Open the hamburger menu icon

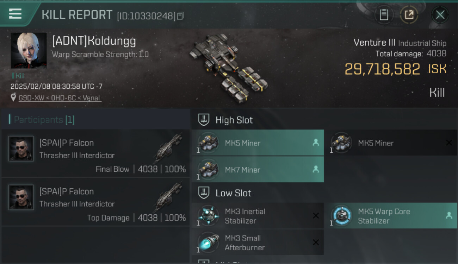coord(15,14)
